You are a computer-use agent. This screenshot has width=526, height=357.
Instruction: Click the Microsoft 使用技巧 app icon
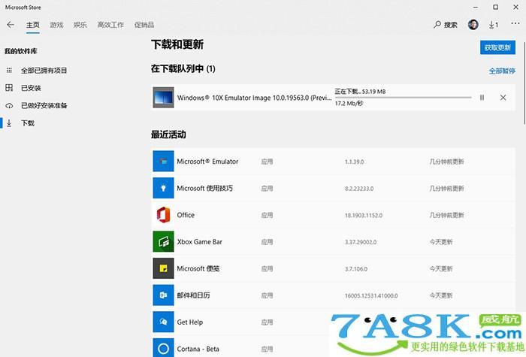pos(163,188)
